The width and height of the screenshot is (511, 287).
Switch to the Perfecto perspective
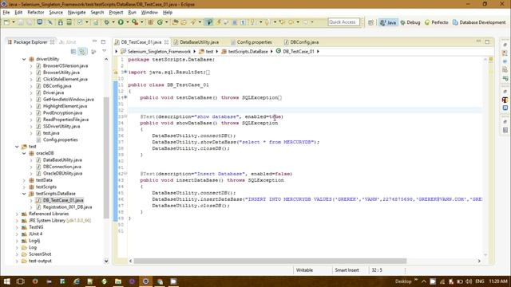[437, 22]
